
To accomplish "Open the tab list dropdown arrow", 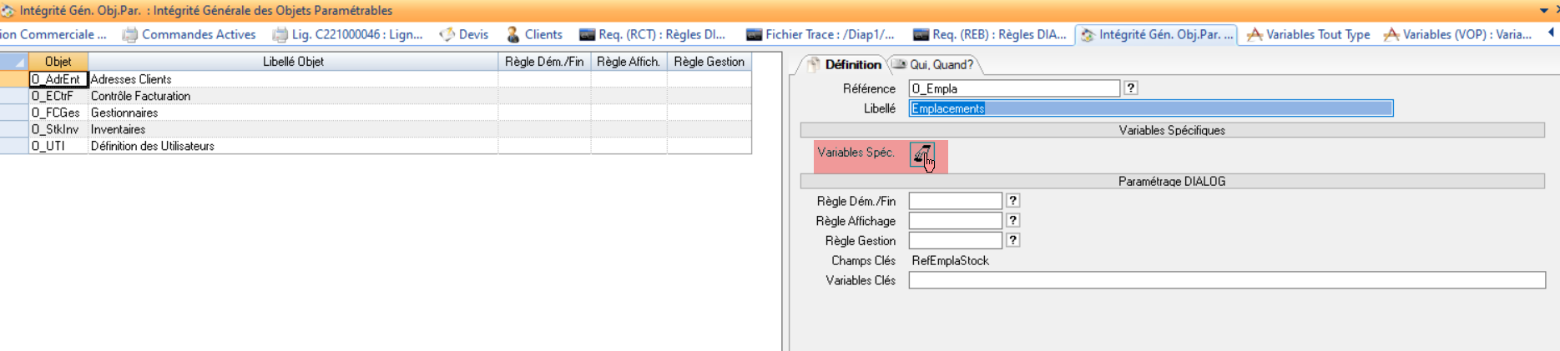I will (1543, 11).
